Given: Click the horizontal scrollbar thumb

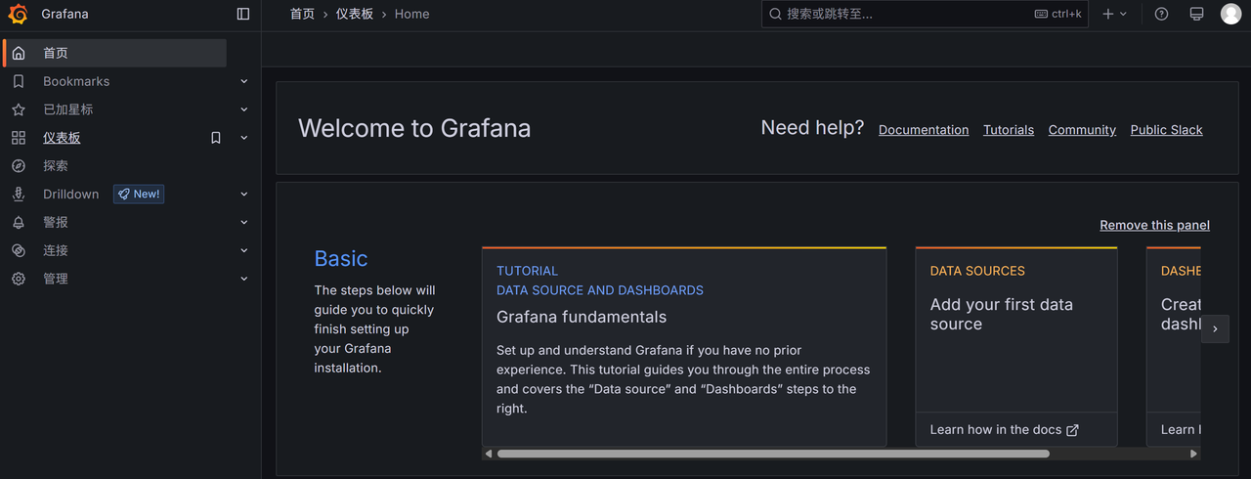Looking at the screenshot, I should tap(773, 454).
